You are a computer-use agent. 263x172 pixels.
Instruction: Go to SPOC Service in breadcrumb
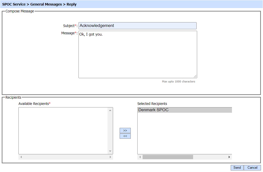(14, 4)
